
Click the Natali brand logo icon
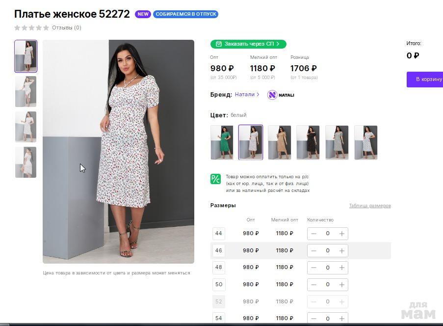[272, 95]
